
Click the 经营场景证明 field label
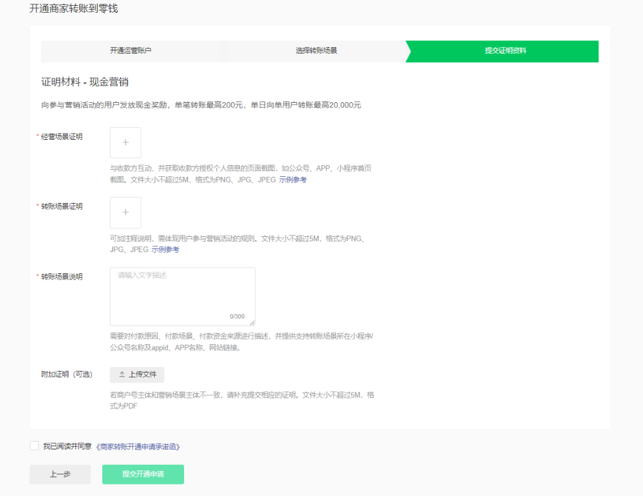(61, 137)
